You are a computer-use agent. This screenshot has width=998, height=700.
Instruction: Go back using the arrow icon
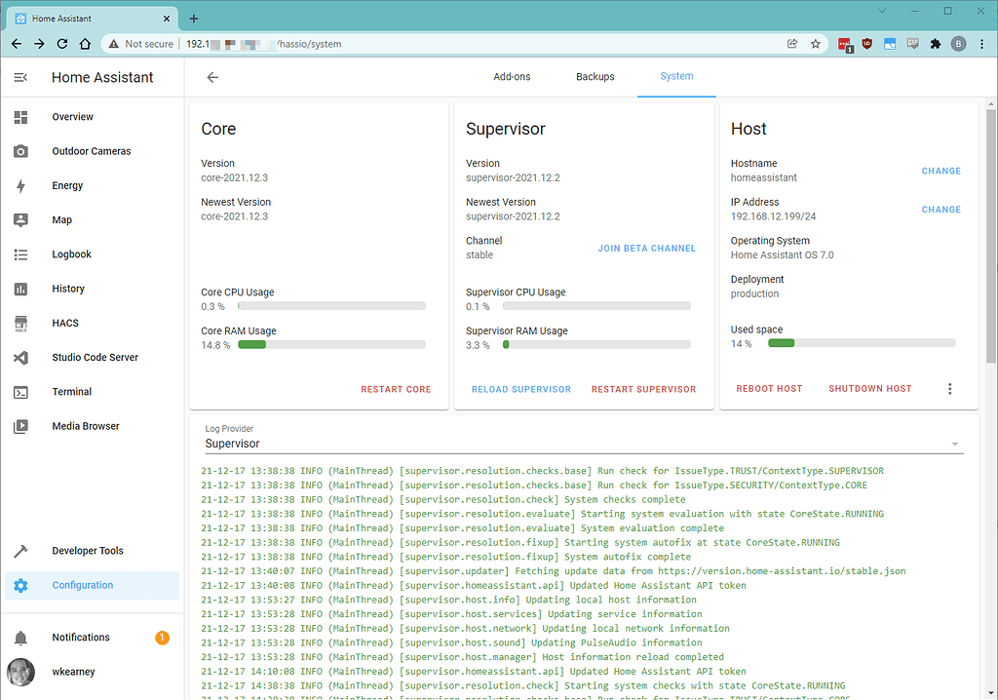(x=212, y=78)
